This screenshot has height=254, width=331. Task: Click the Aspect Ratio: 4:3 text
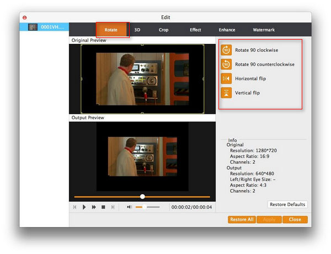[248, 185]
